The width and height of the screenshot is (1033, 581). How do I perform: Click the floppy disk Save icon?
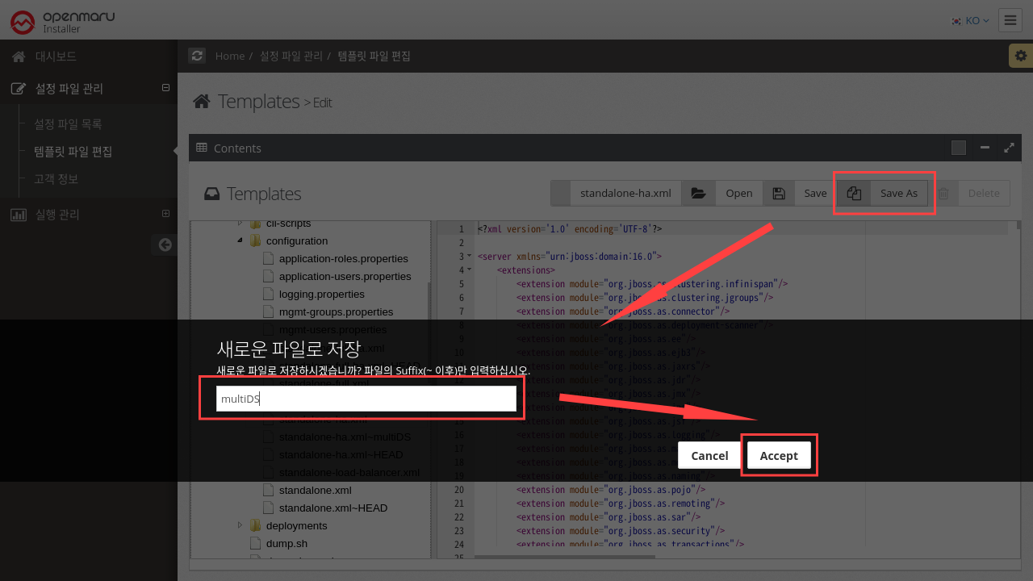click(x=779, y=194)
